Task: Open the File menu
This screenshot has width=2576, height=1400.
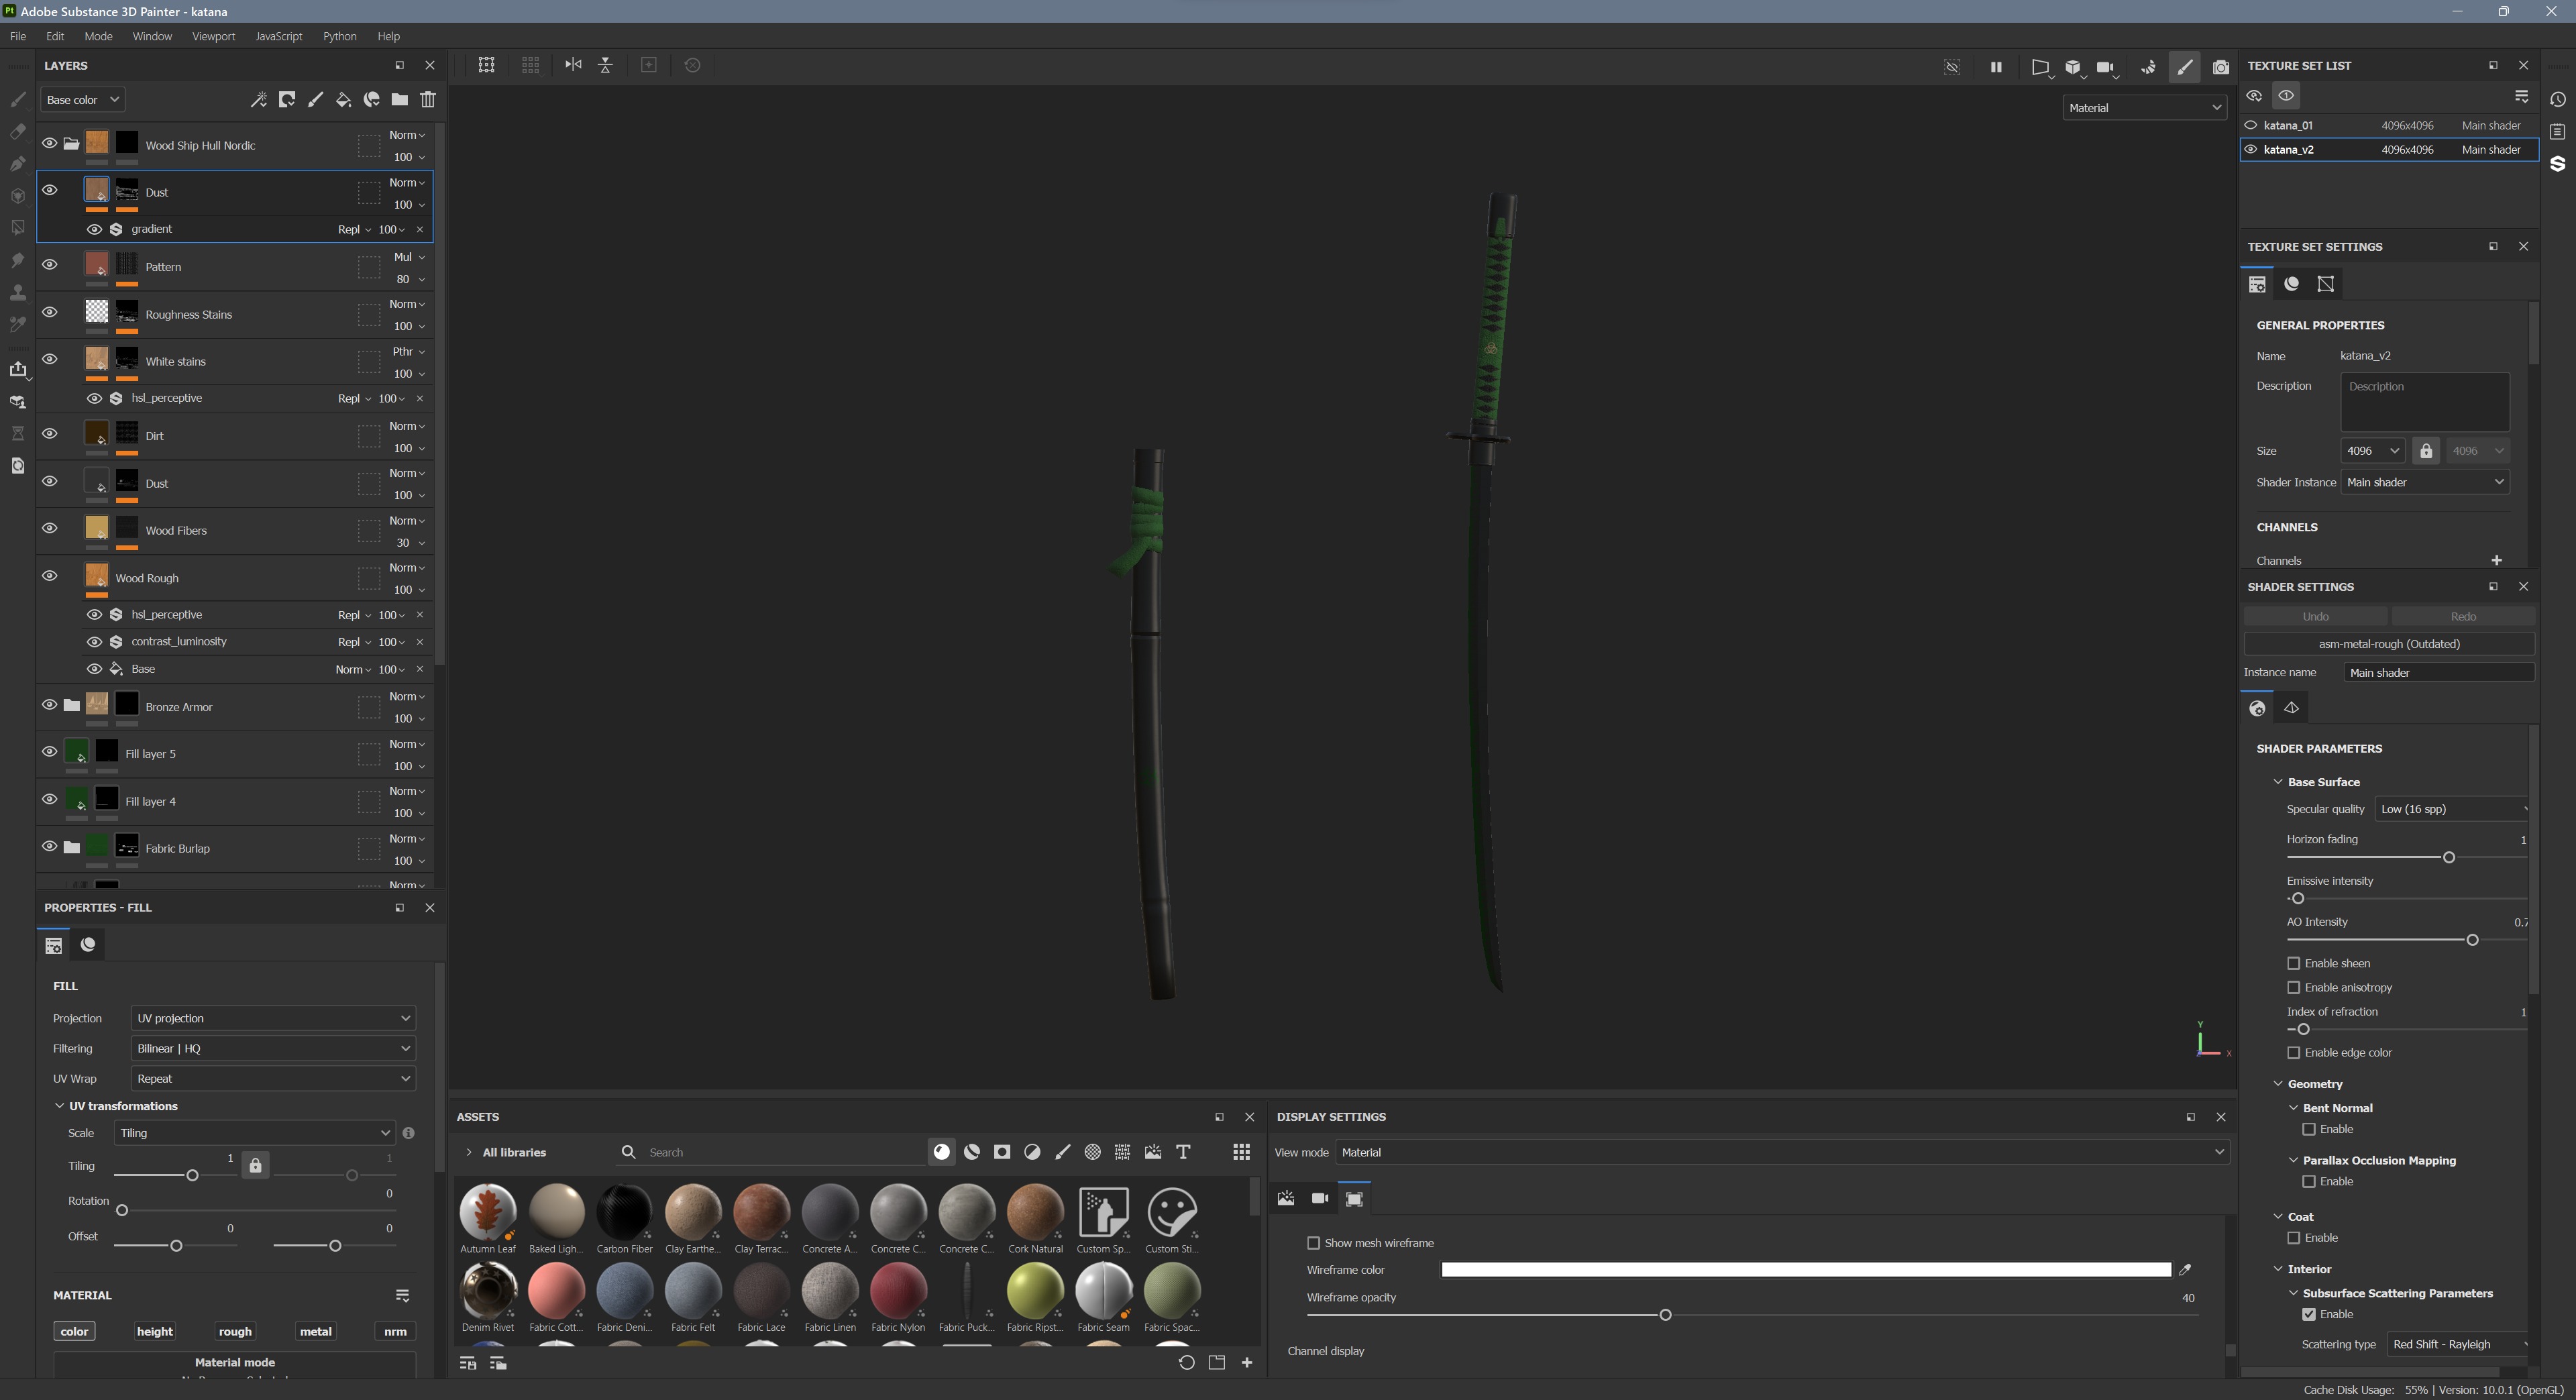Action: point(18,36)
